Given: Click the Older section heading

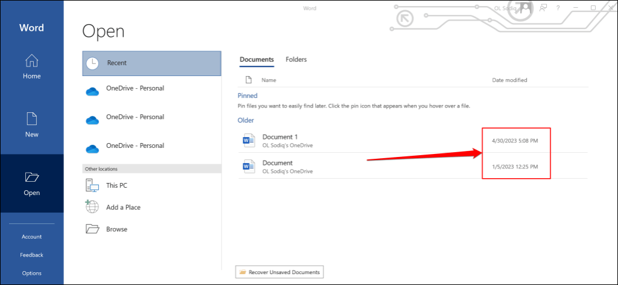Looking at the screenshot, I should (246, 120).
